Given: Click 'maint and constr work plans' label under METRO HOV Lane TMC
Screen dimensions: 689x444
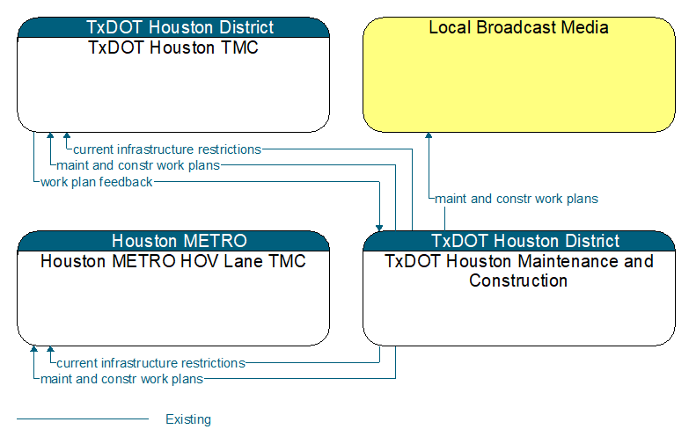Looking at the screenshot, I should point(121,379).
